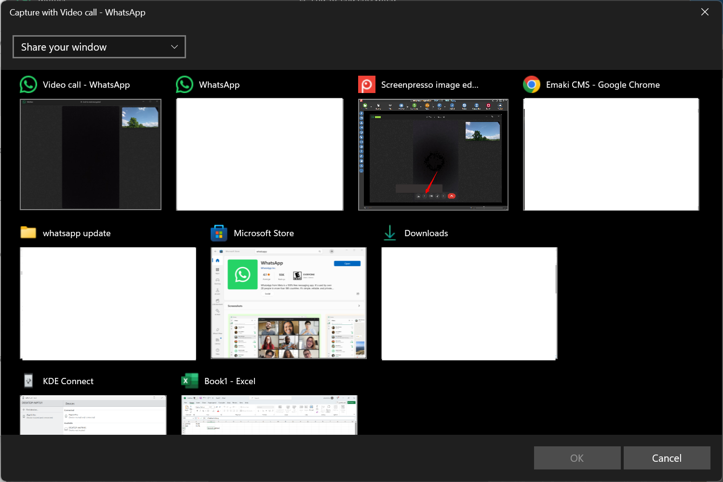Click the WhatsApp application icon

pyautogui.click(x=184, y=84)
